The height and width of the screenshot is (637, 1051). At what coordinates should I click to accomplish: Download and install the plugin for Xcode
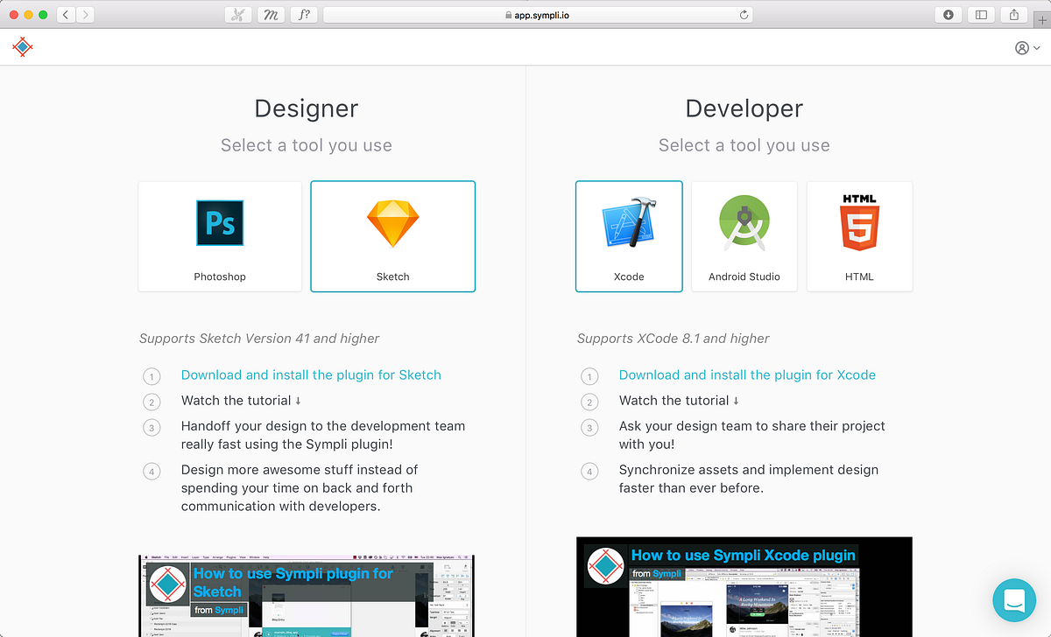click(747, 374)
